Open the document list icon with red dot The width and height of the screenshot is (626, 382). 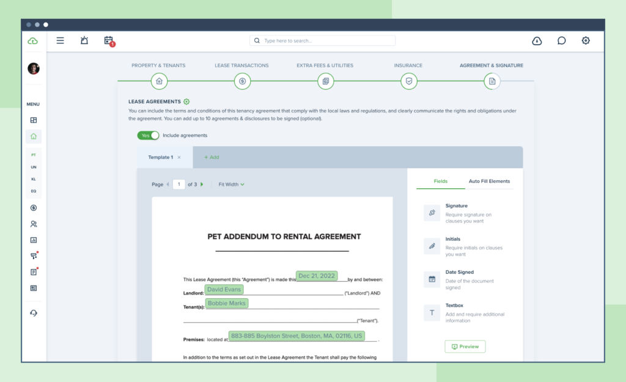[x=34, y=271]
